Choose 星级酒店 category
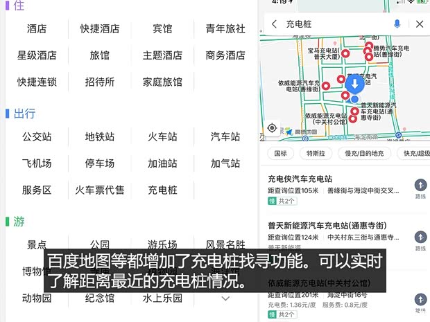Viewport: 430px width, 322px height. tap(37, 55)
